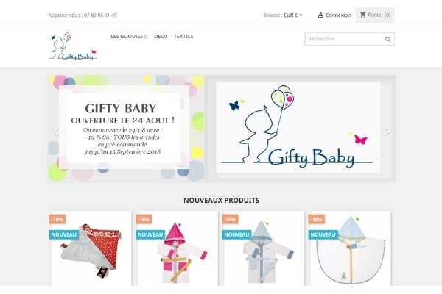This screenshot has height=294, width=442.
Task: Click the Gifty Baby header logo
Action: pos(73,46)
